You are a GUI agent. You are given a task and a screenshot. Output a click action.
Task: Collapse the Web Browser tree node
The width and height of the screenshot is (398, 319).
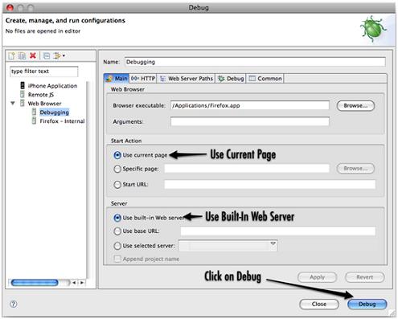tap(13, 103)
